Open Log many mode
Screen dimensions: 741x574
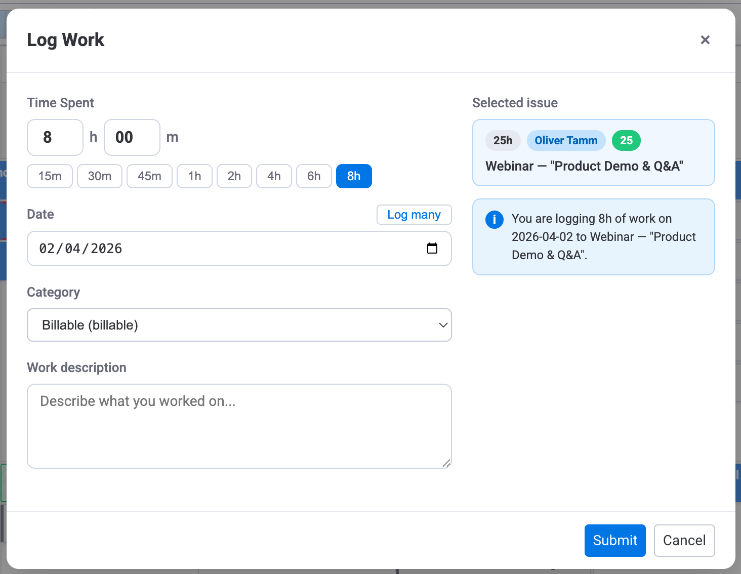coord(414,215)
